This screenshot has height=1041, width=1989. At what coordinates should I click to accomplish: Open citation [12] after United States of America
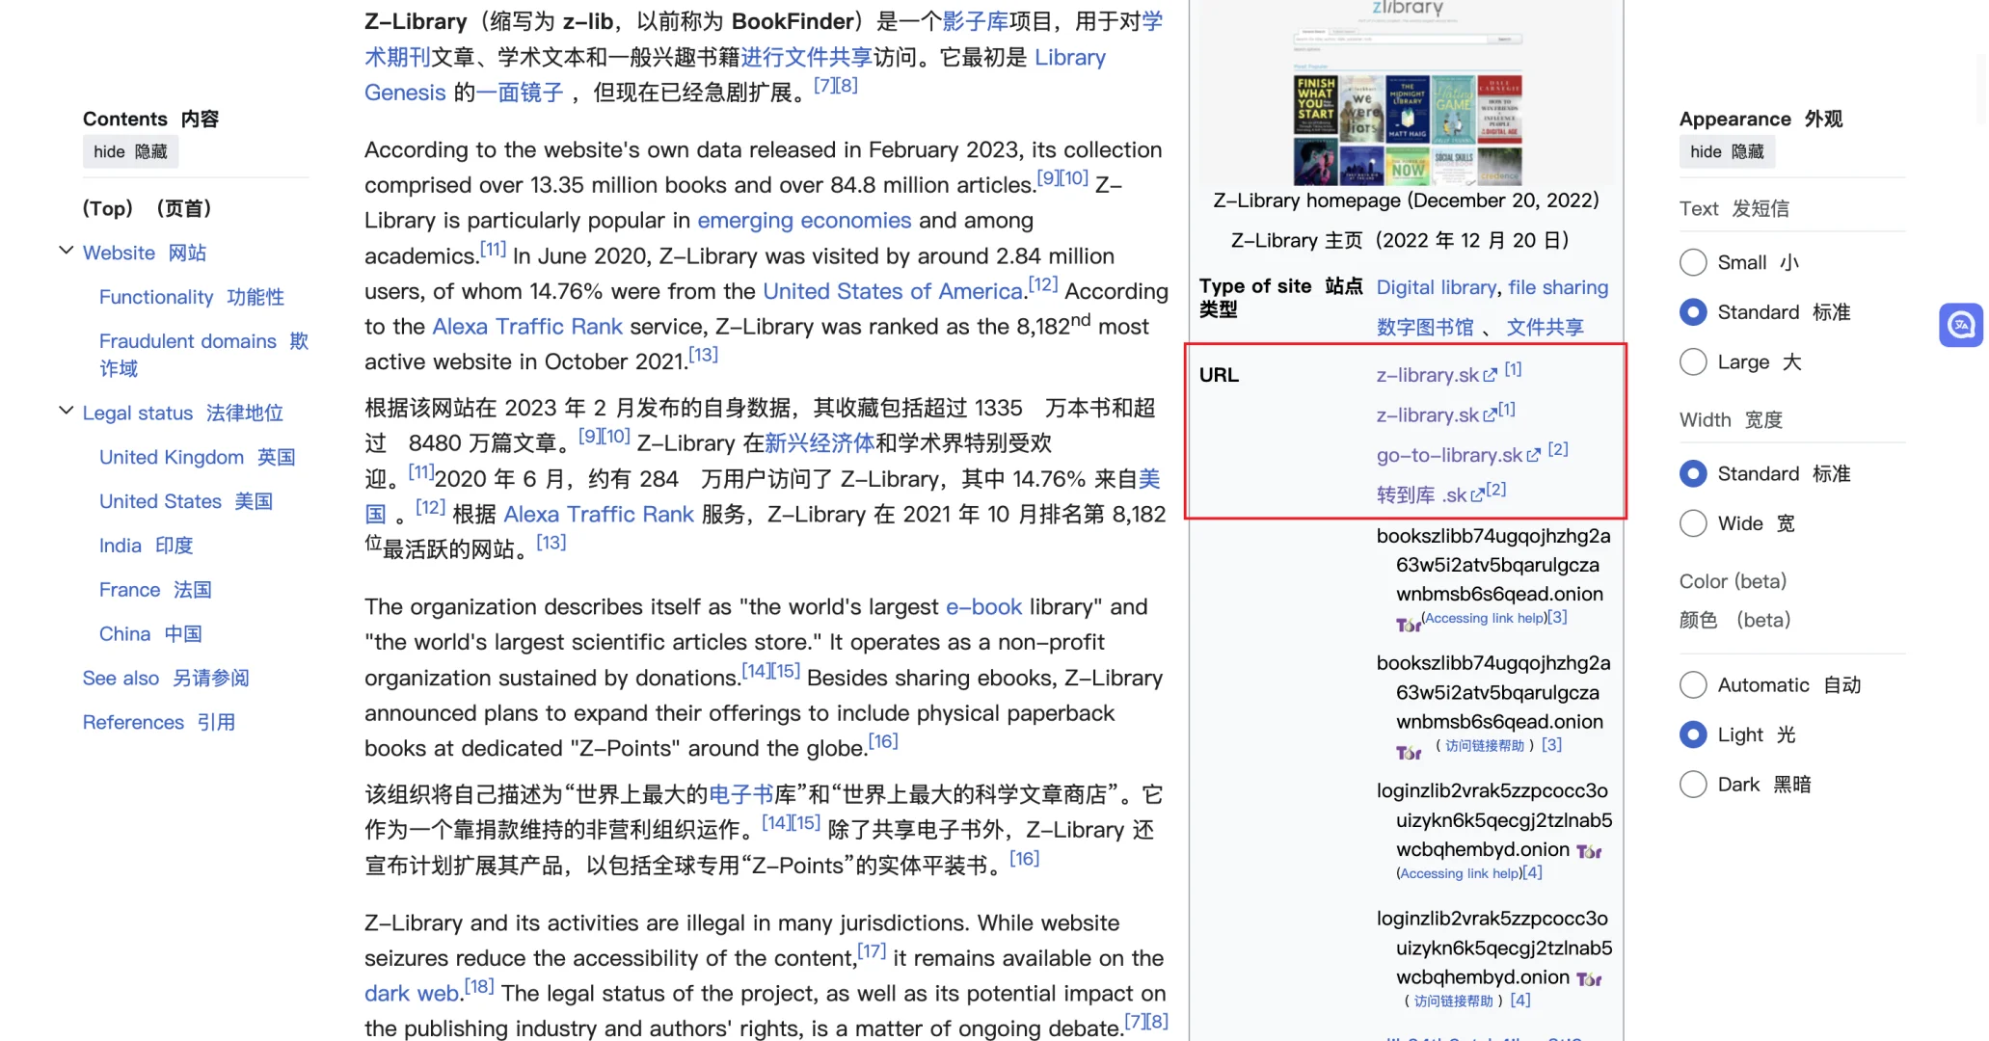1043,284
